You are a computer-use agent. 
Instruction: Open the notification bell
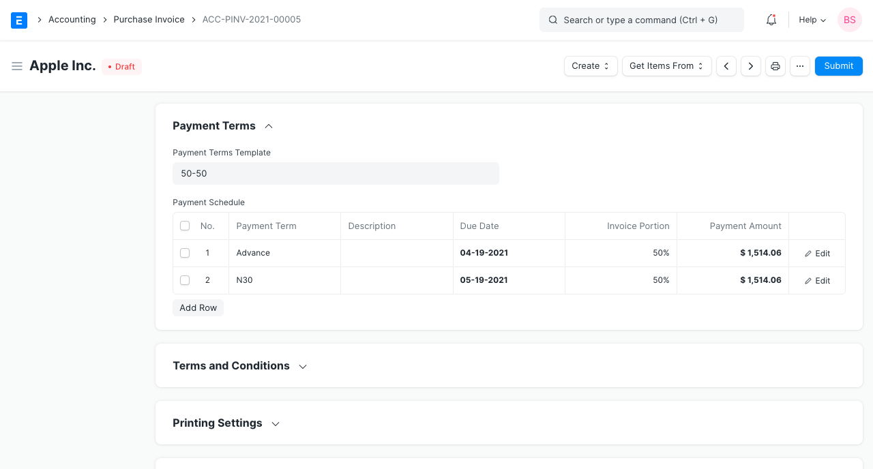[x=771, y=20]
